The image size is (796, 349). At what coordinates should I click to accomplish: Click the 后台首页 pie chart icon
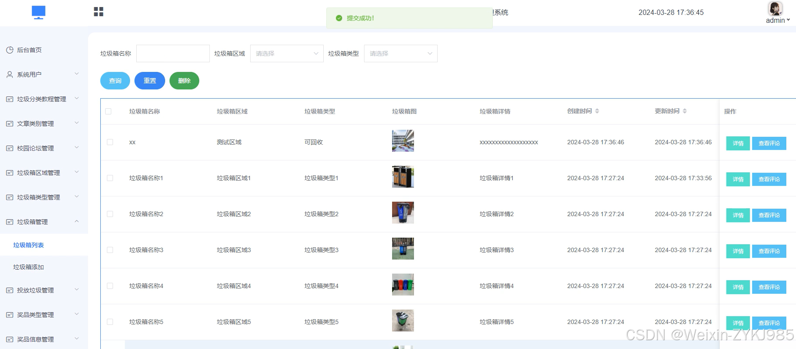(x=10, y=50)
